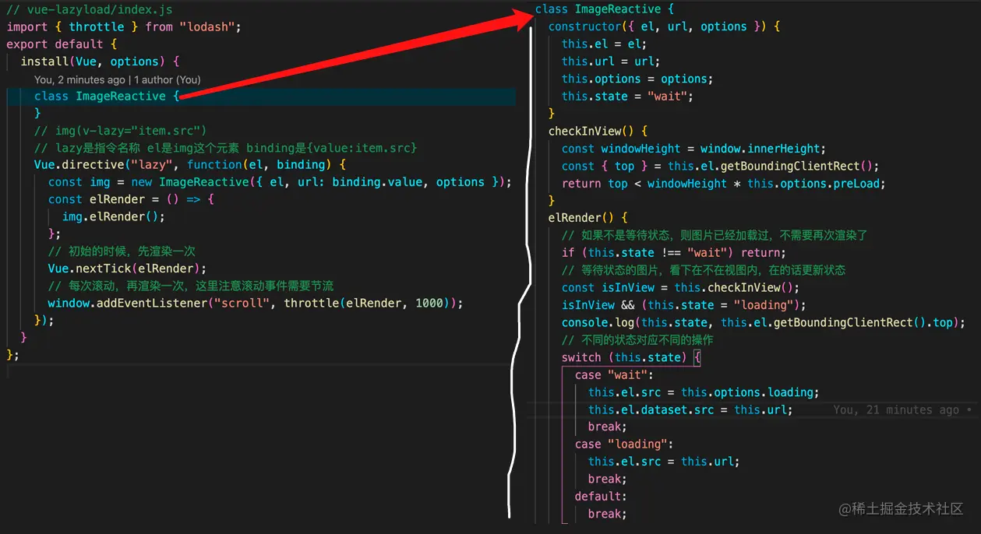Viewport: 981px width, 534px height.
Task: Click the comment starting "// 每次滚动"
Action: coord(191,286)
